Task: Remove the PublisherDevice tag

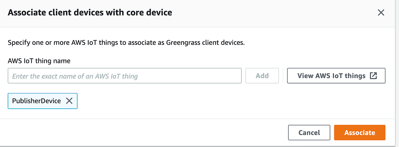Action: pyautogui.click(x=69, y=101)
